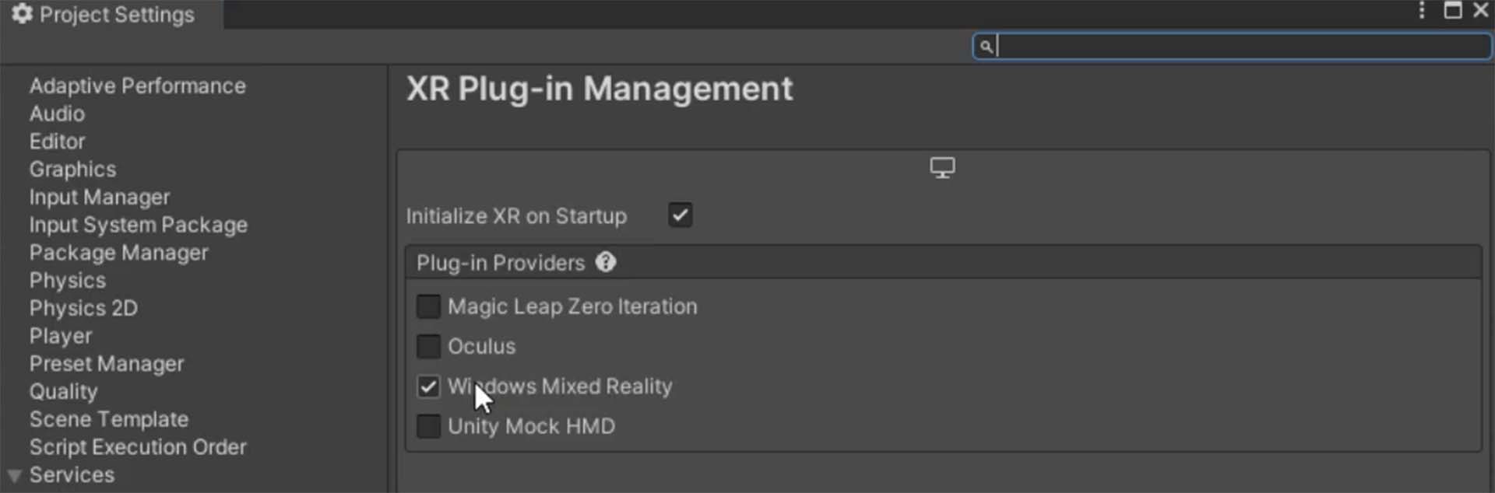The height and width of the screenshot is (493, 1495).
Task: Click the search magnifier icon
Action: 986,47
